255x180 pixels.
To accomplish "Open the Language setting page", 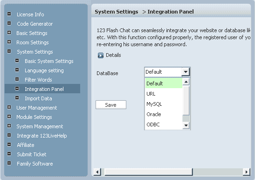I will [x=44, y=70].
